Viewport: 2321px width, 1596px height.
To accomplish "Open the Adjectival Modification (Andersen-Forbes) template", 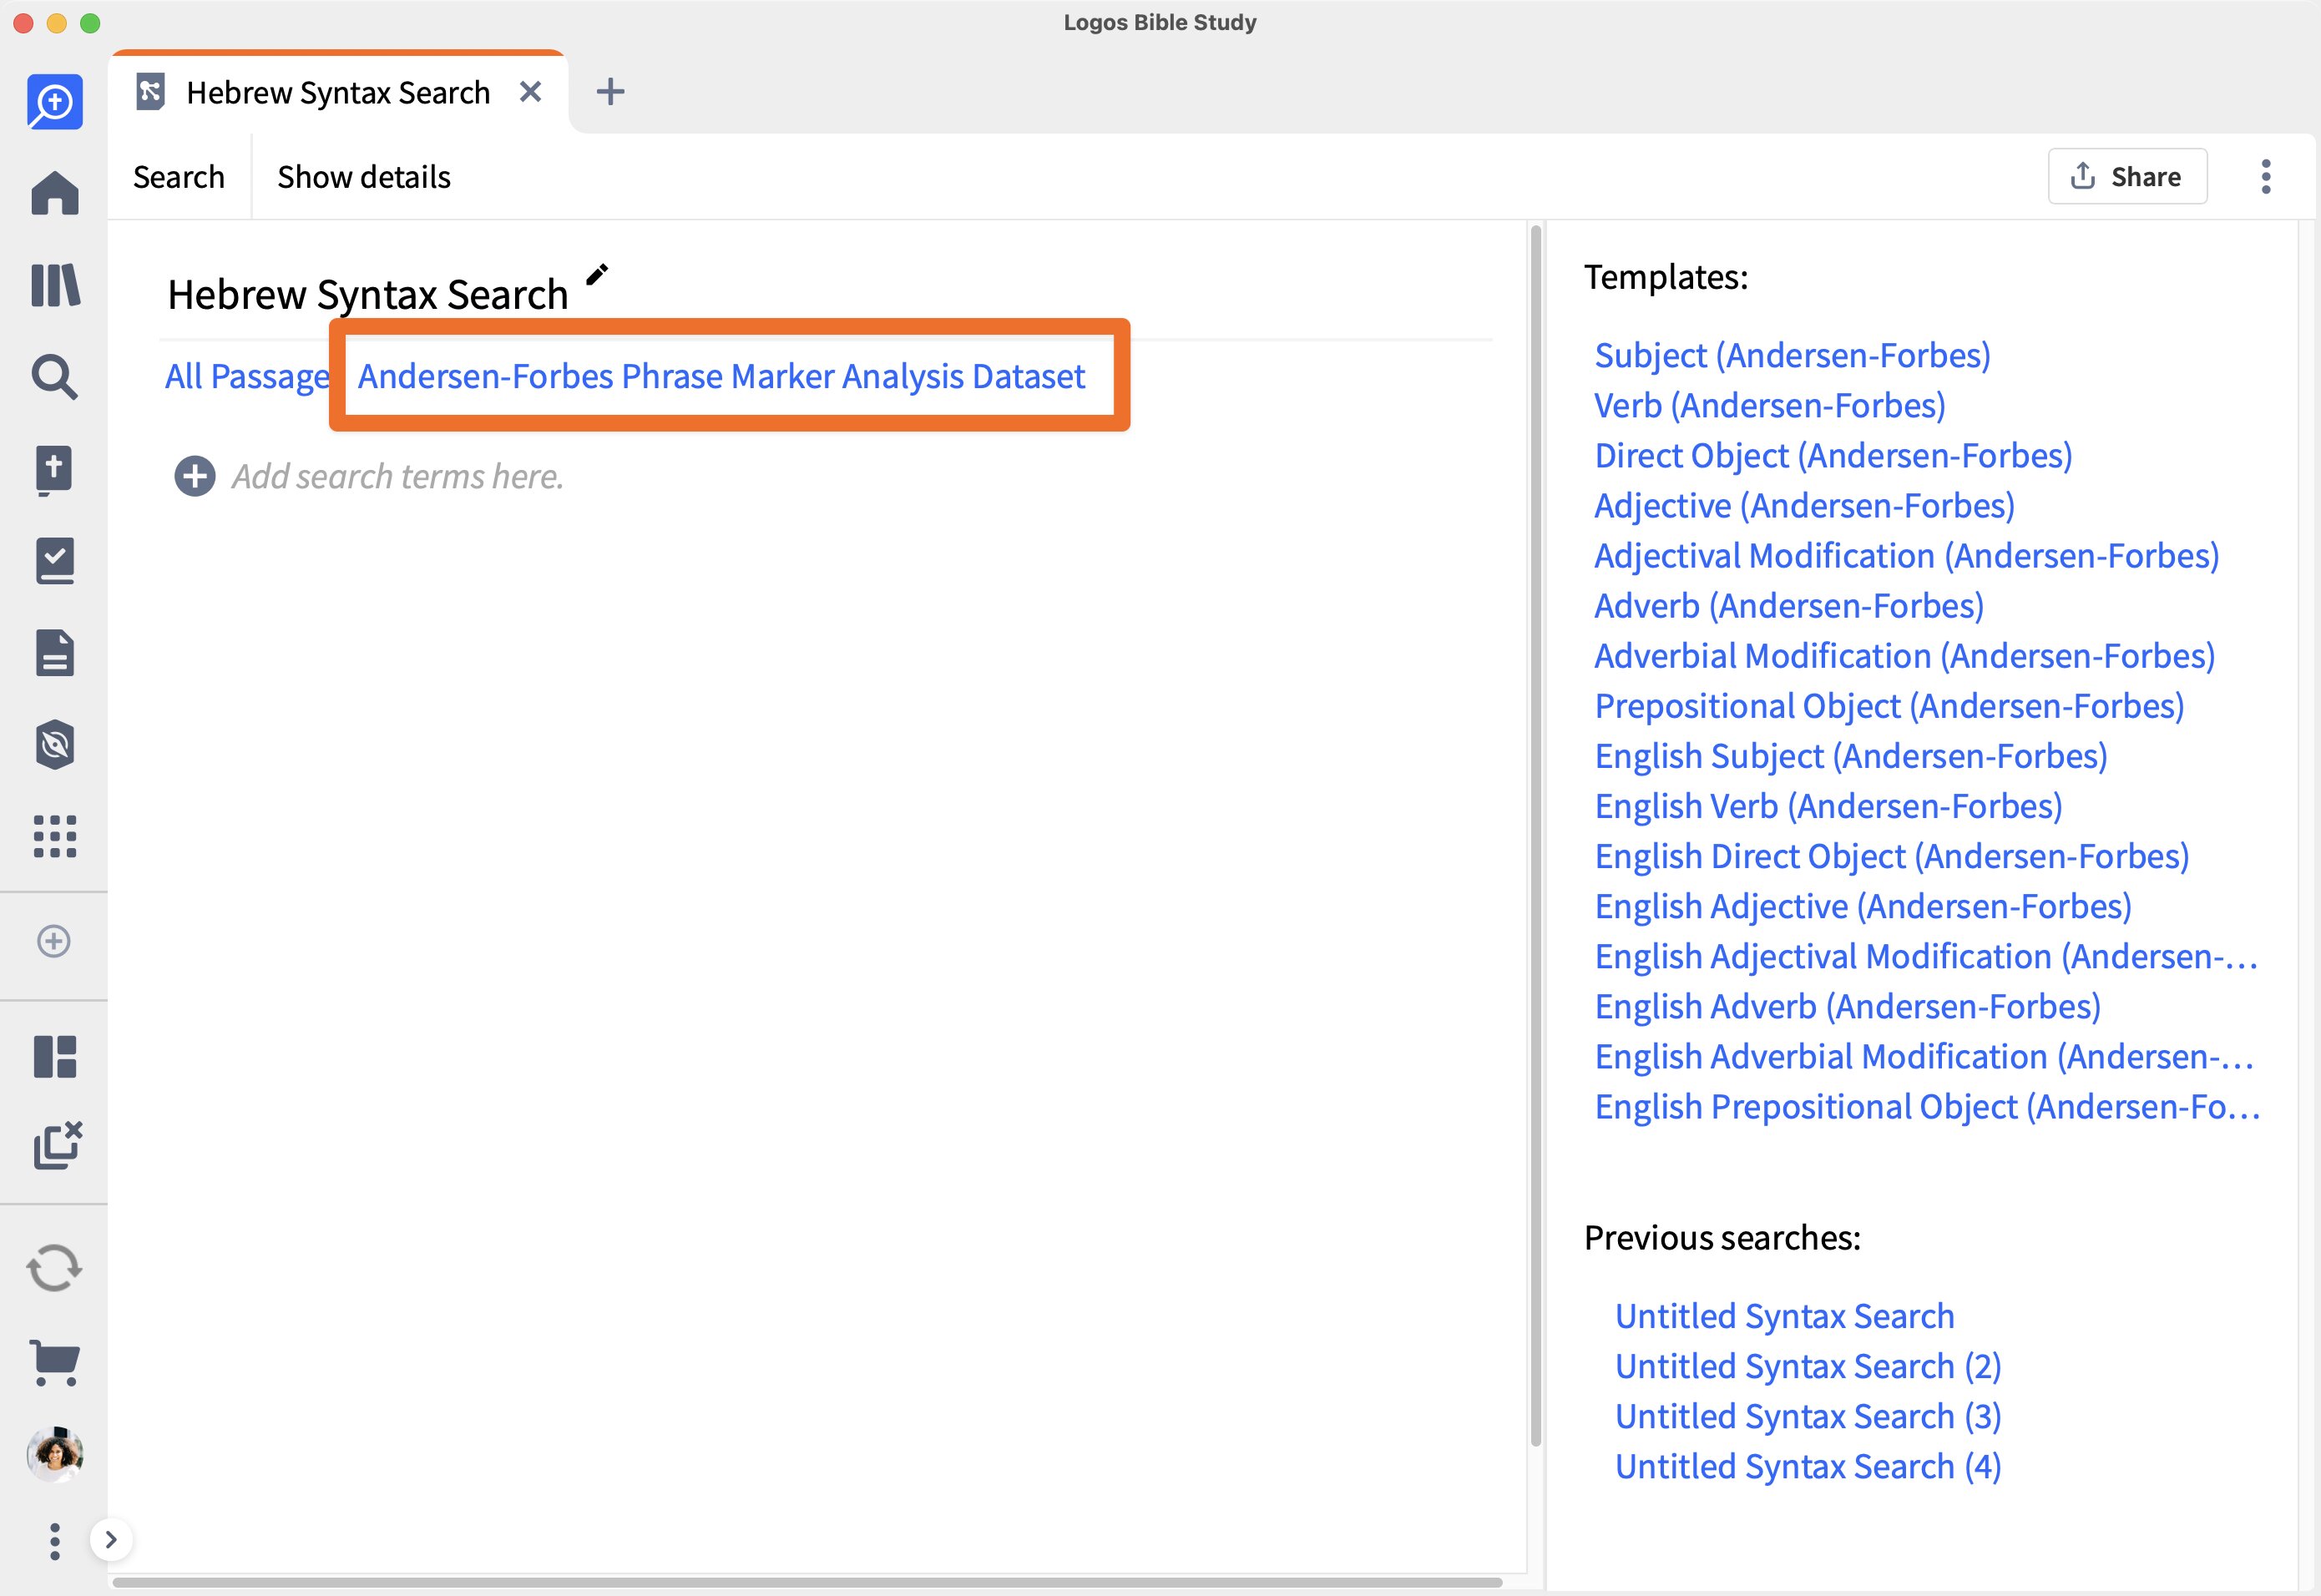I will [1906, 555].
